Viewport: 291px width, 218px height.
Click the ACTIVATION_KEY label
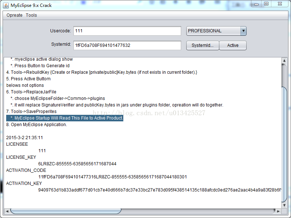24,183
